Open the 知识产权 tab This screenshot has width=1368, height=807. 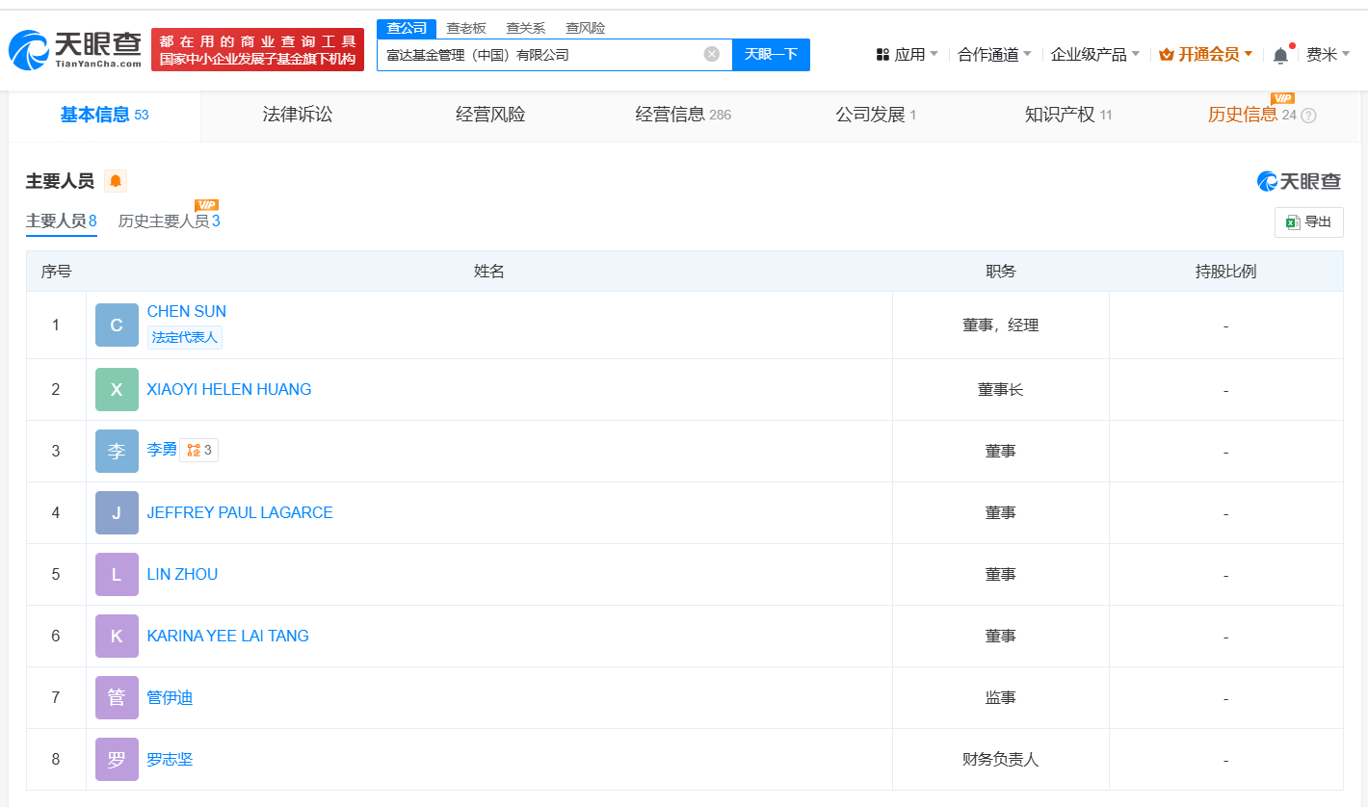coord(1068,115)
